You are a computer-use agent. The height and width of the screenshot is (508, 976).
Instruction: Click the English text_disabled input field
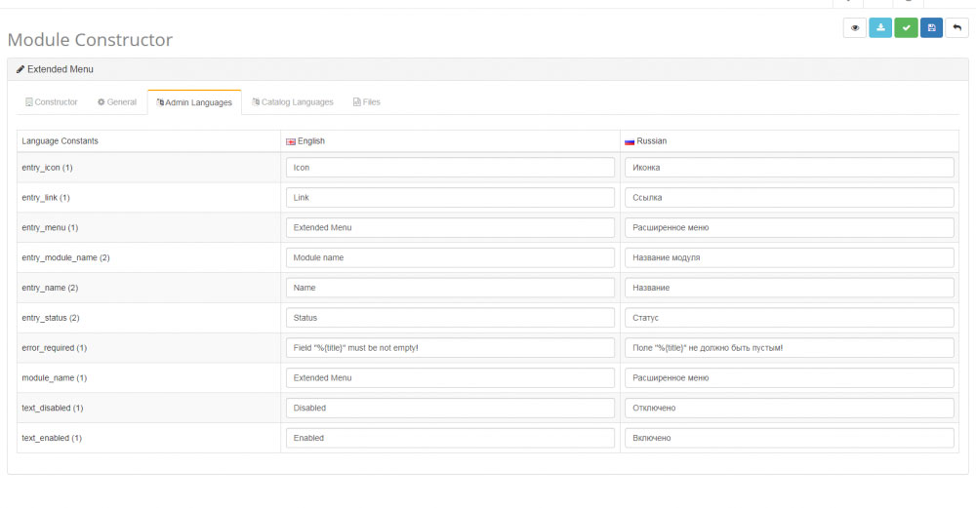450,409
